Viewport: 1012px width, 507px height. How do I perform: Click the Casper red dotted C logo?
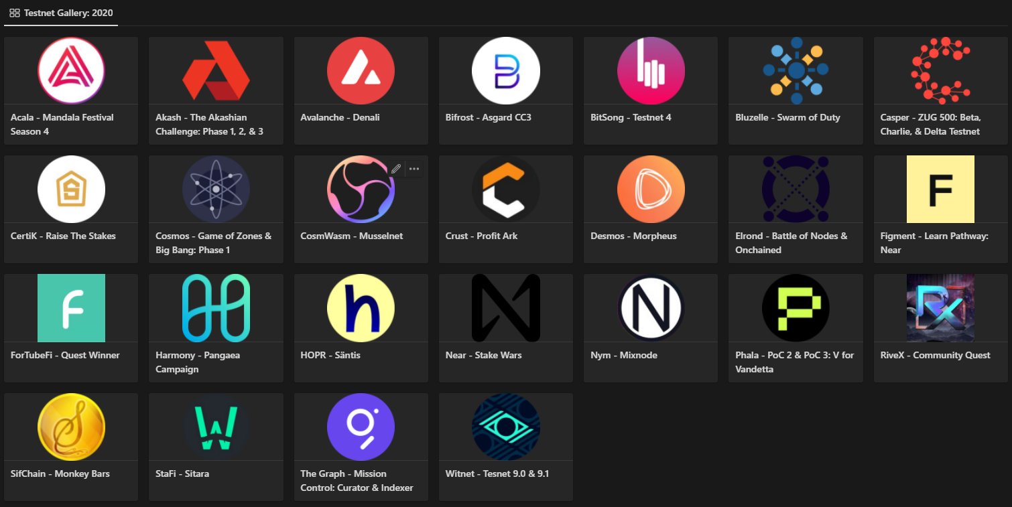(x=940, y=70)
